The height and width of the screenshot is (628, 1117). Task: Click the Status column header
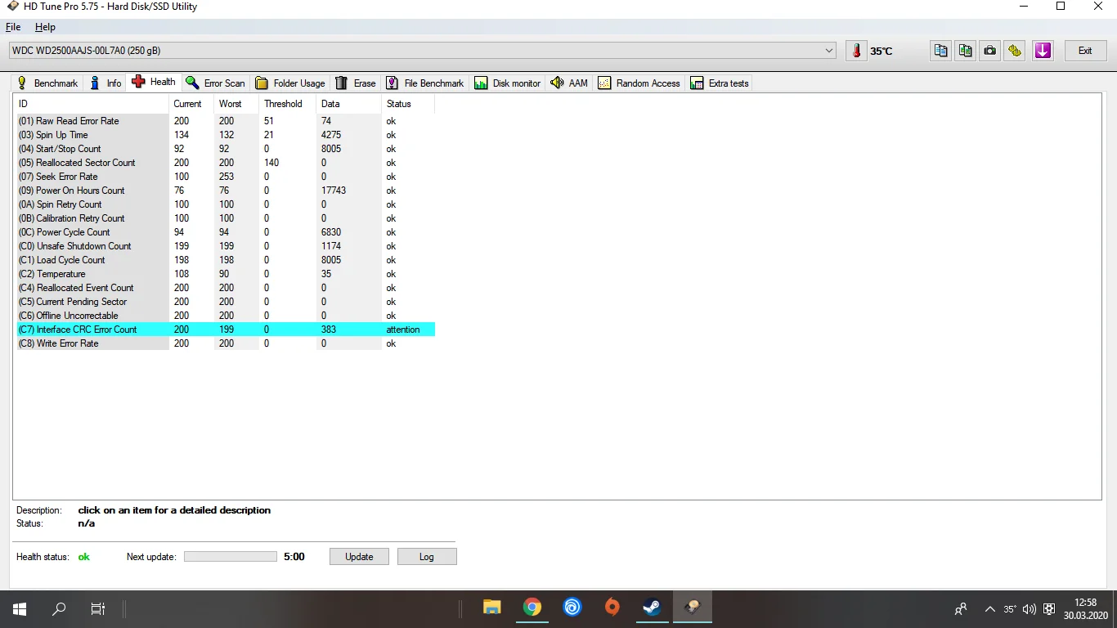pos(408,104)
